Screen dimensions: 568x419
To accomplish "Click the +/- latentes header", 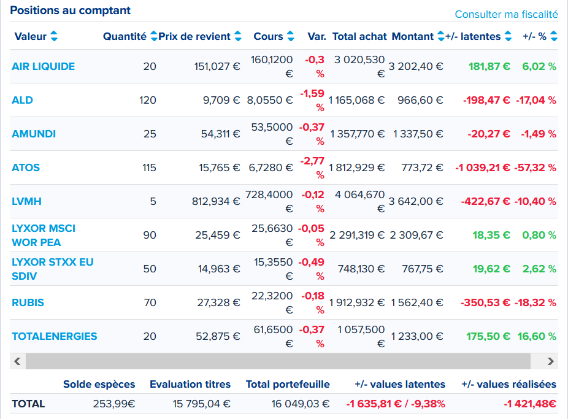I will pyautogui.click(x=473, y=36).
